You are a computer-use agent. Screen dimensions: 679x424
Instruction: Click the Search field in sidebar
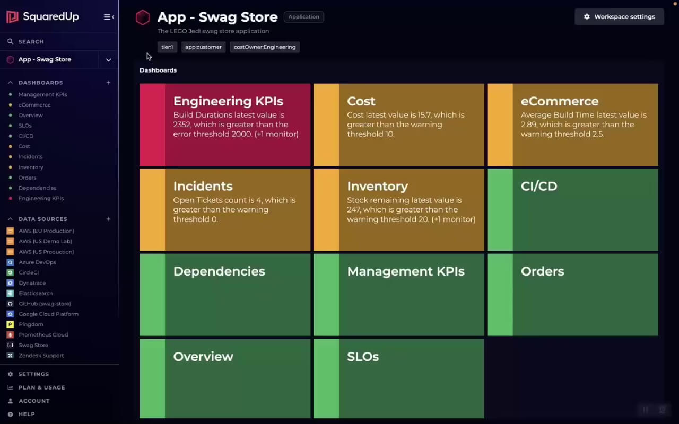pyautogui.click(x=59, y=41)
